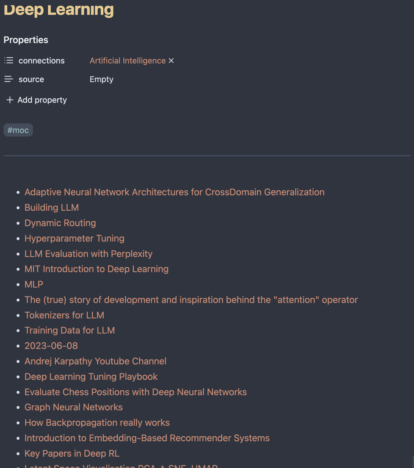Click the Add property button
Viewport: 414px width, 468px height.
point(42,100)
